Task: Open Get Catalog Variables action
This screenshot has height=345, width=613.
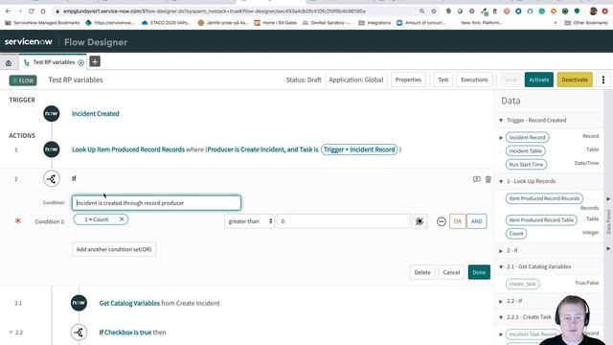Action: (x=129, y=303)
